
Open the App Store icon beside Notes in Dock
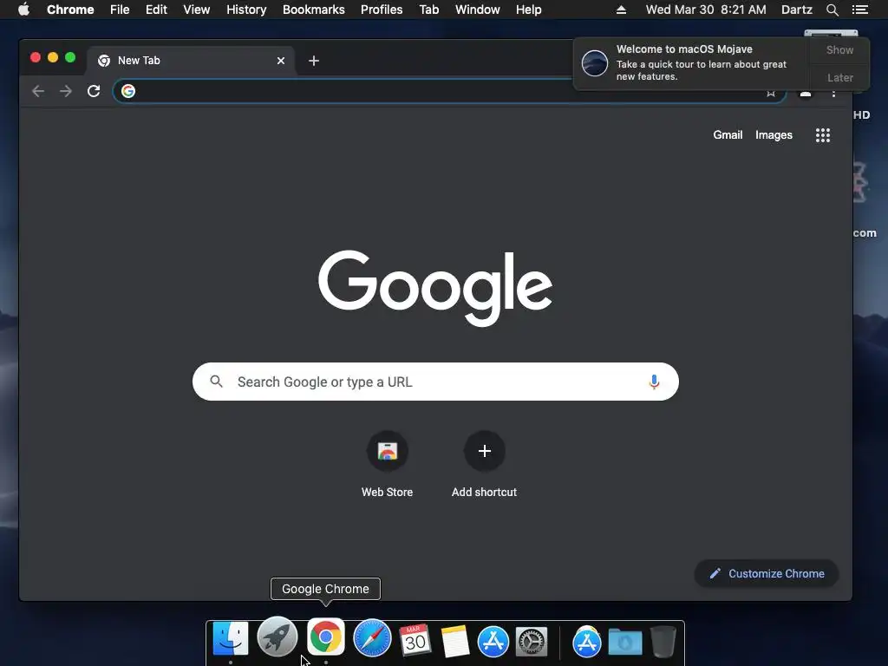tap(493, 642)
